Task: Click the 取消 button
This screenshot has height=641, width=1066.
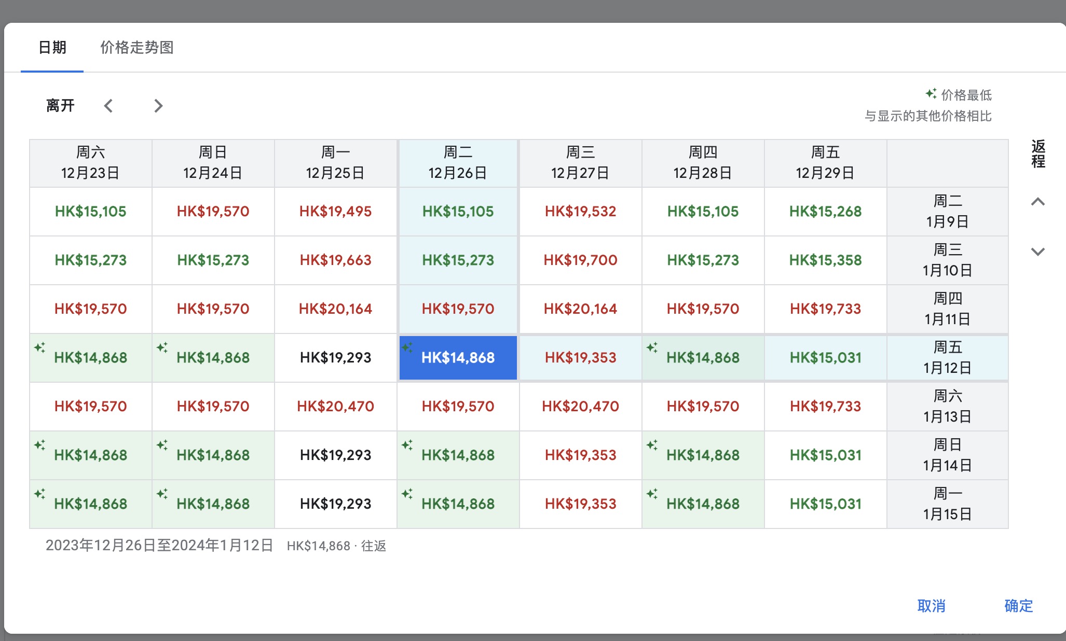Action: pyautogui.click(x=931, y=606)
